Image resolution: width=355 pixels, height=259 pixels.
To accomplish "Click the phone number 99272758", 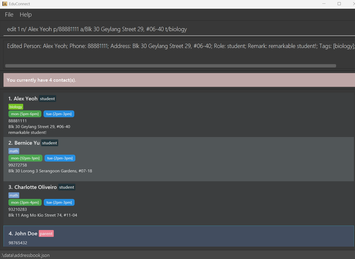I will (18, 165).
